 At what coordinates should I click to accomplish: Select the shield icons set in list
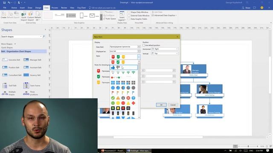[124, 62]
